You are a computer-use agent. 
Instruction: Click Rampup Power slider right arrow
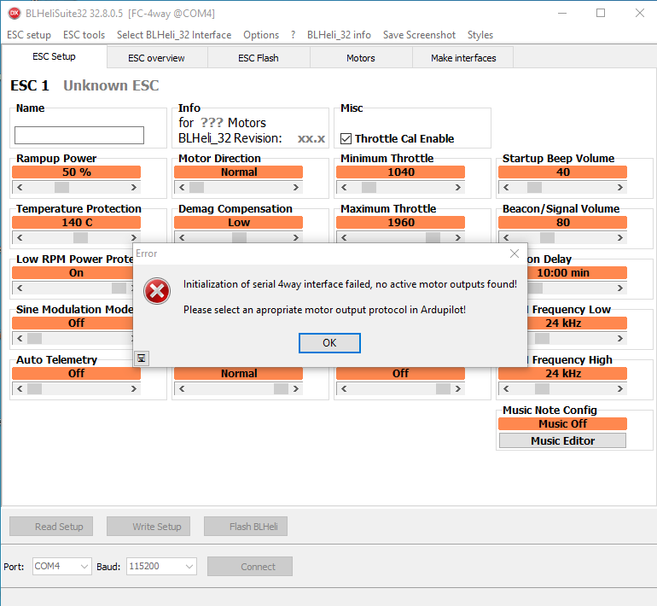(134, 187)
